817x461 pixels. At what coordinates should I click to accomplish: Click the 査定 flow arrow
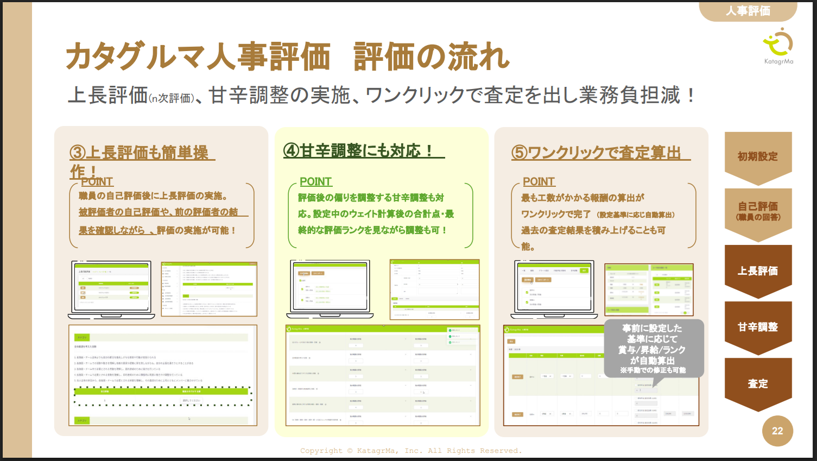758,383
